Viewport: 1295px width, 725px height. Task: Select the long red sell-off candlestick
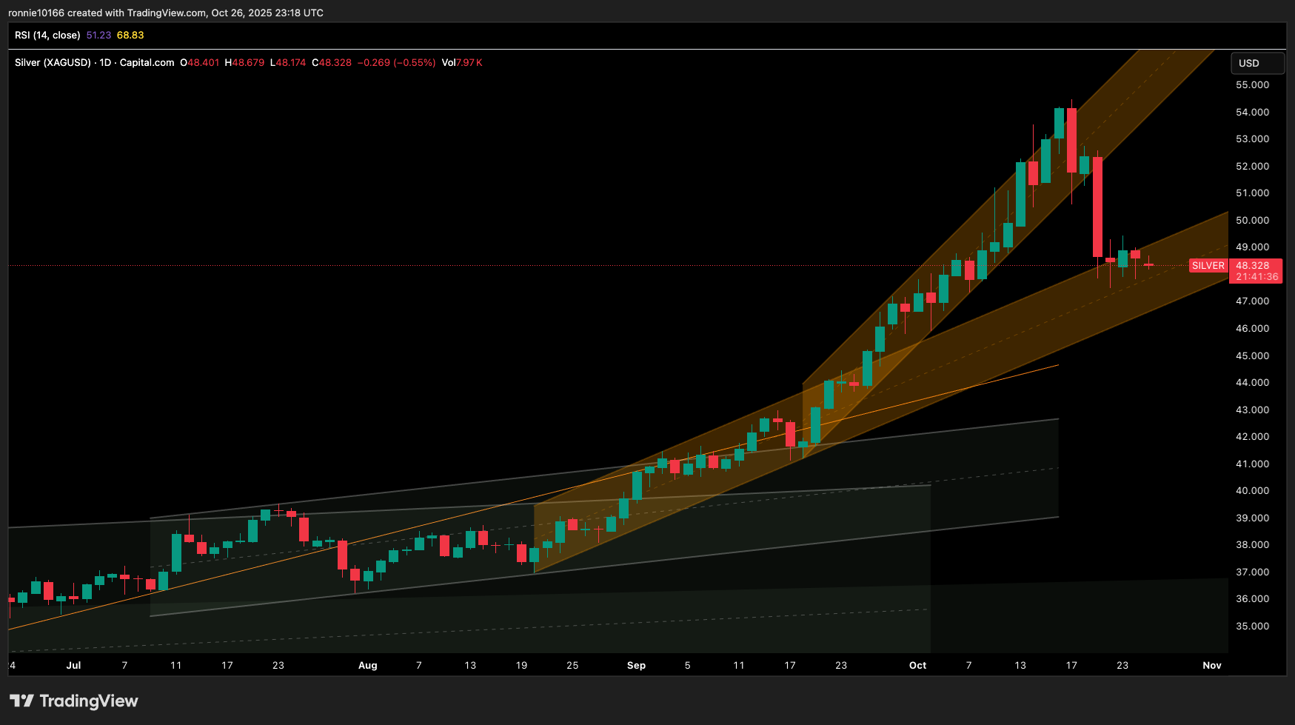(x=1097, y=207)
